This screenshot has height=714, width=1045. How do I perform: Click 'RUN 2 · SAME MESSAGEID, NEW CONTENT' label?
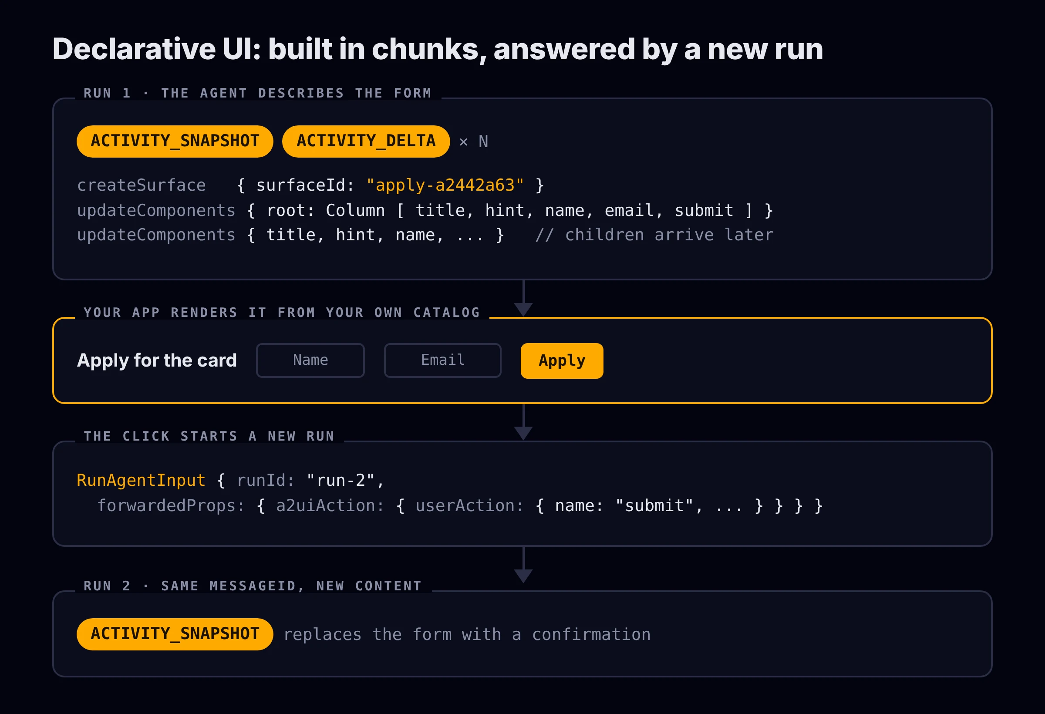click(x=253, y=586)
